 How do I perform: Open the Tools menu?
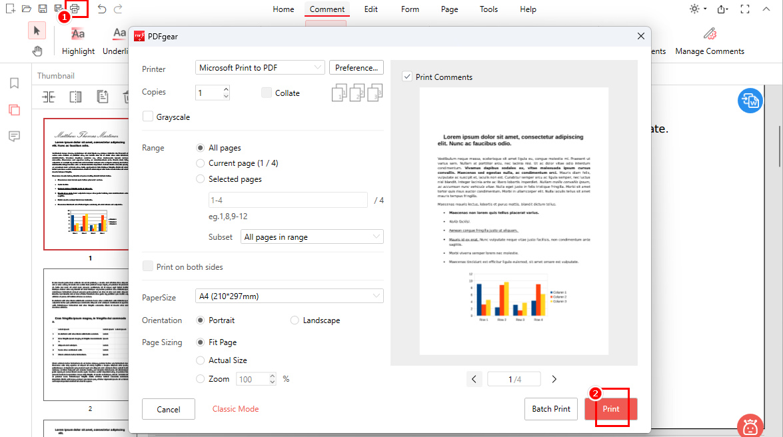point(488,9)
